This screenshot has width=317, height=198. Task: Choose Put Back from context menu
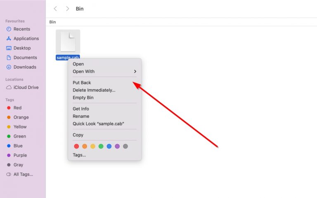click(x=82, y=83)
